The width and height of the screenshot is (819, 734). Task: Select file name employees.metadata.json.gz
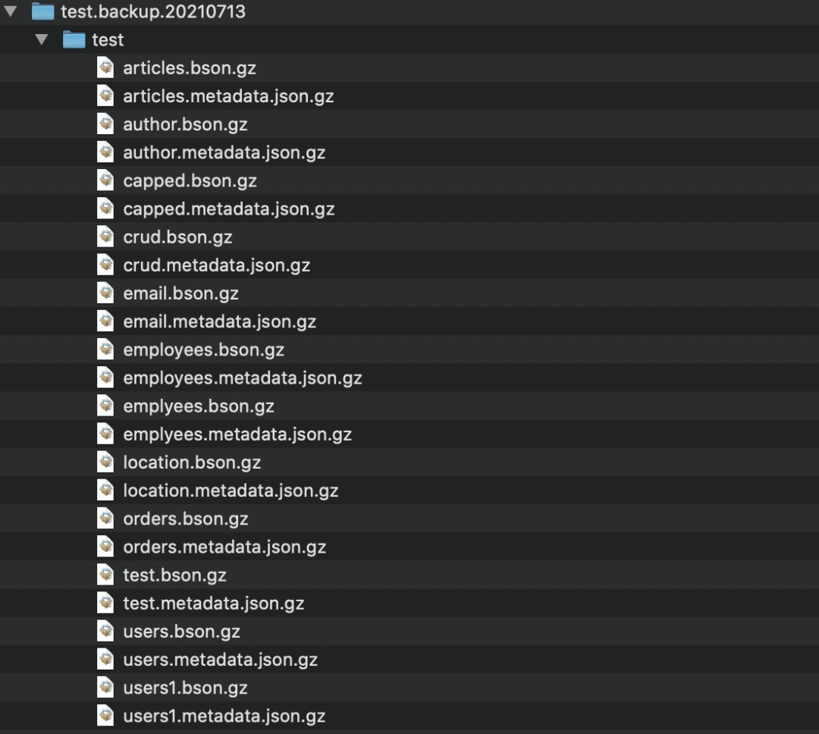pos(243,379)
